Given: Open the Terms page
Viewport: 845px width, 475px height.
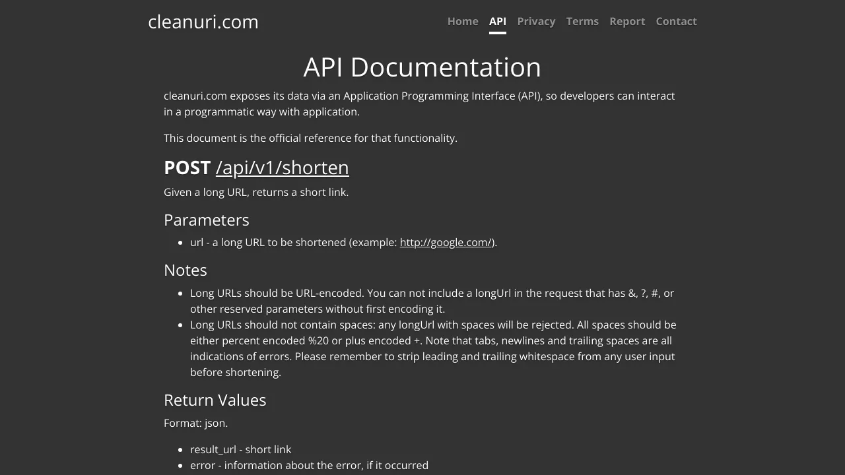Looking at the screenshot, I should (x=582, y=21).
